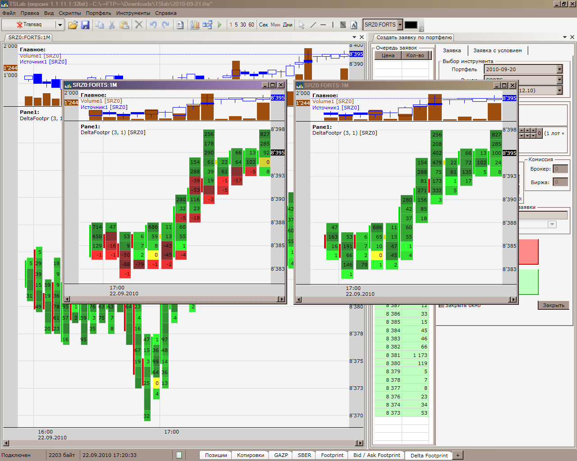This screenshot has width=577, height=461.
Task: Expand the Transaq source dropdown arrow
Action: [60, 25]
